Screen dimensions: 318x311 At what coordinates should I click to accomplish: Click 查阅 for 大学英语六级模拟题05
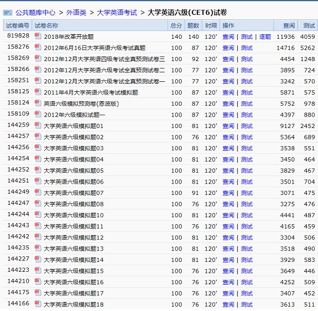[228, 171]
